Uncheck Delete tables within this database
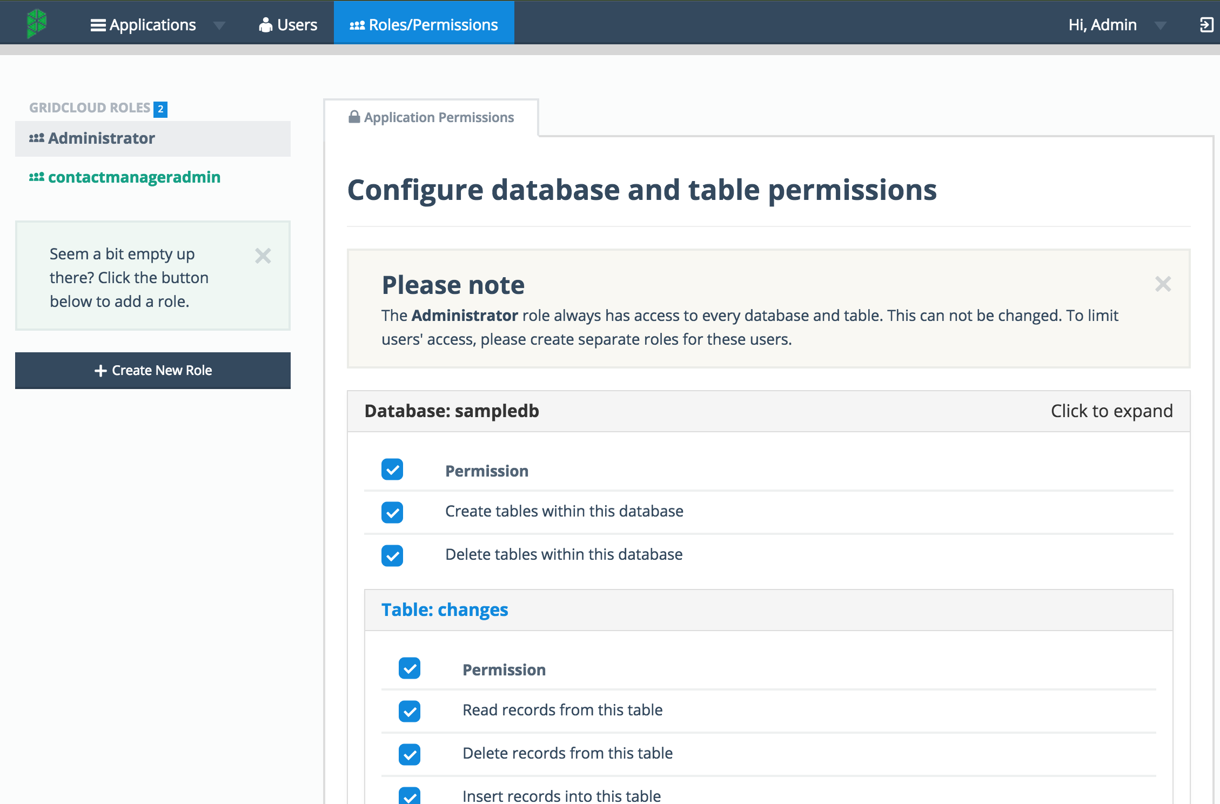 pyautogui.click(x=392, y=555)
